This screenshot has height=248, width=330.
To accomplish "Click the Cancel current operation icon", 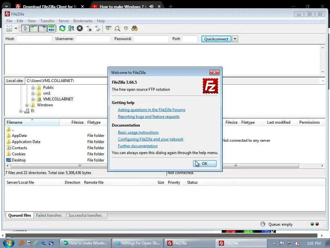I will (80, 28).
